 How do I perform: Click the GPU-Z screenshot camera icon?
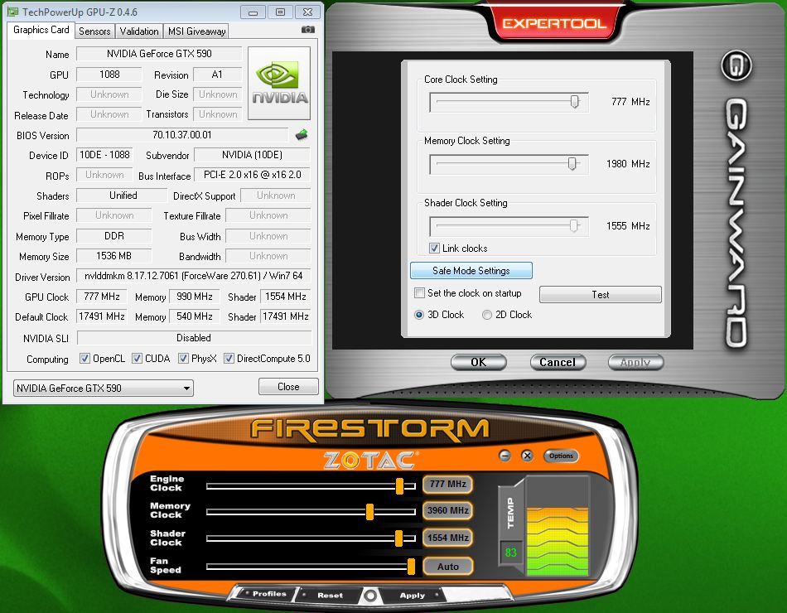pyautogui.click(x=307, y=30)
